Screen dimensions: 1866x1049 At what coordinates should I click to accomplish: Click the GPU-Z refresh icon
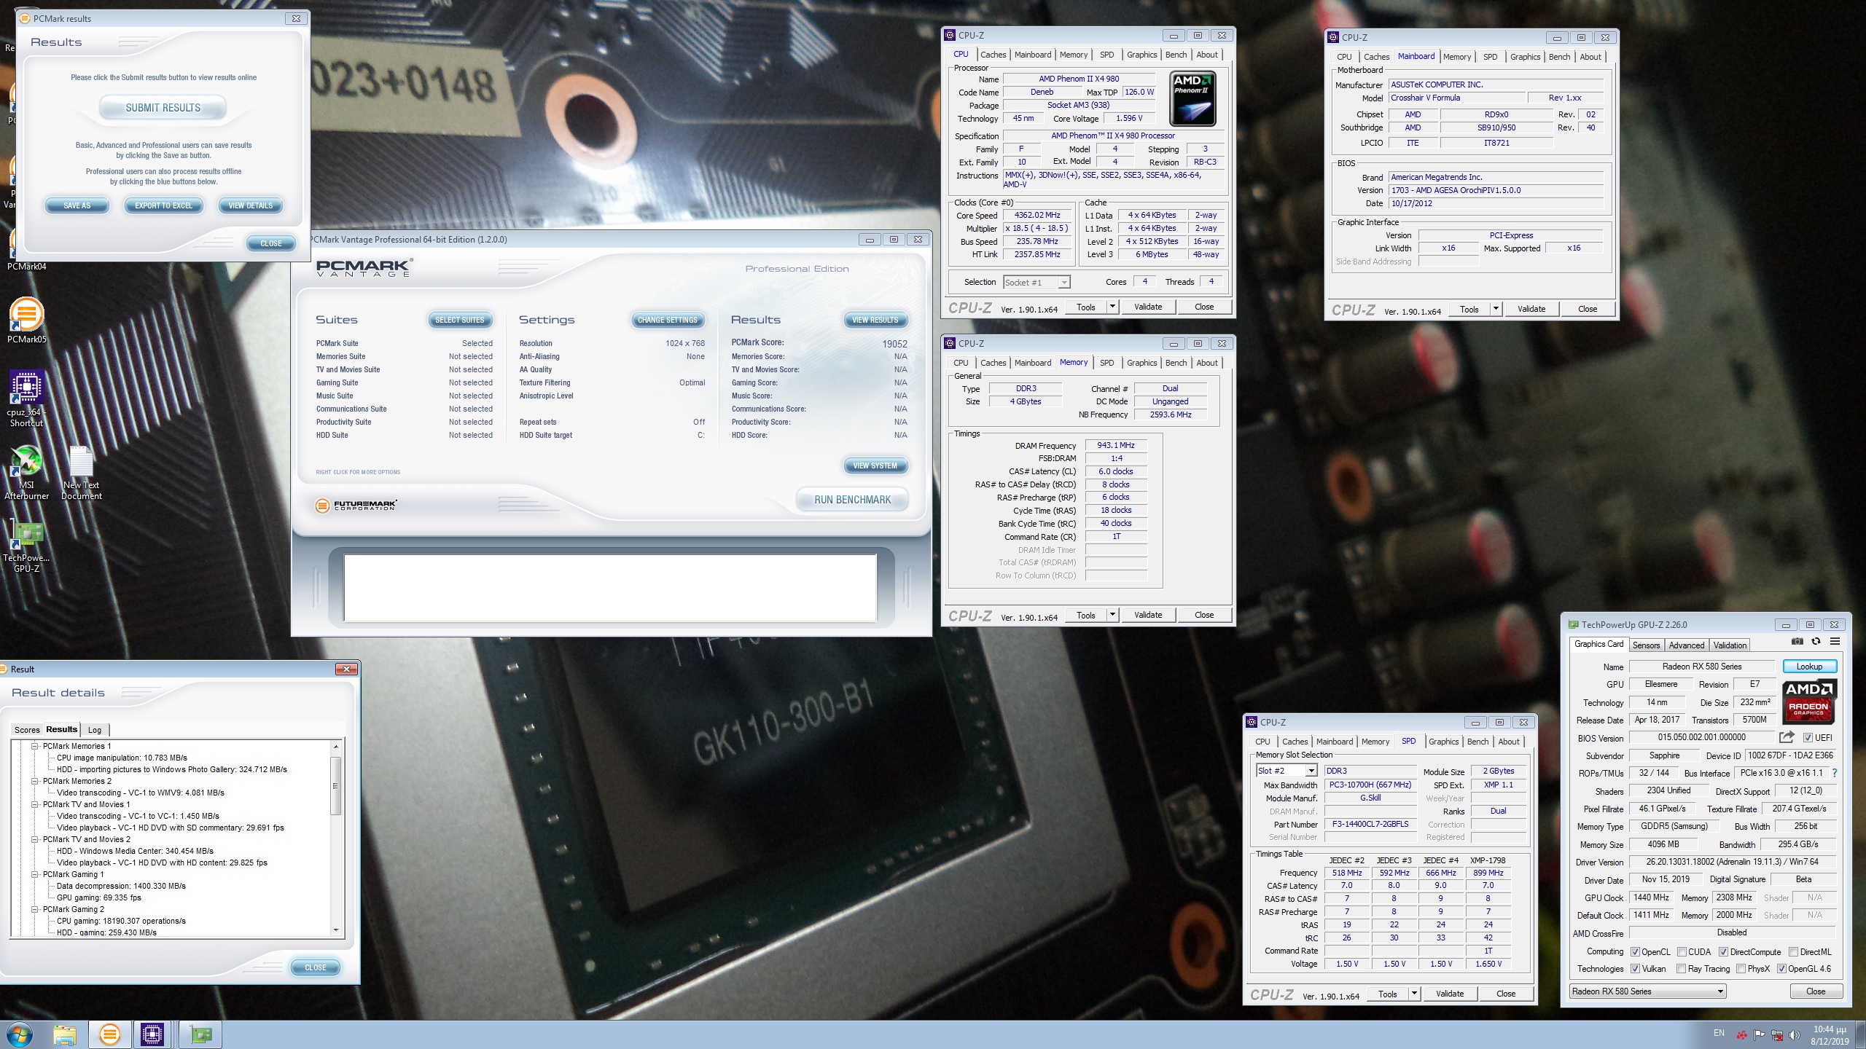[x=1816, y=641]
